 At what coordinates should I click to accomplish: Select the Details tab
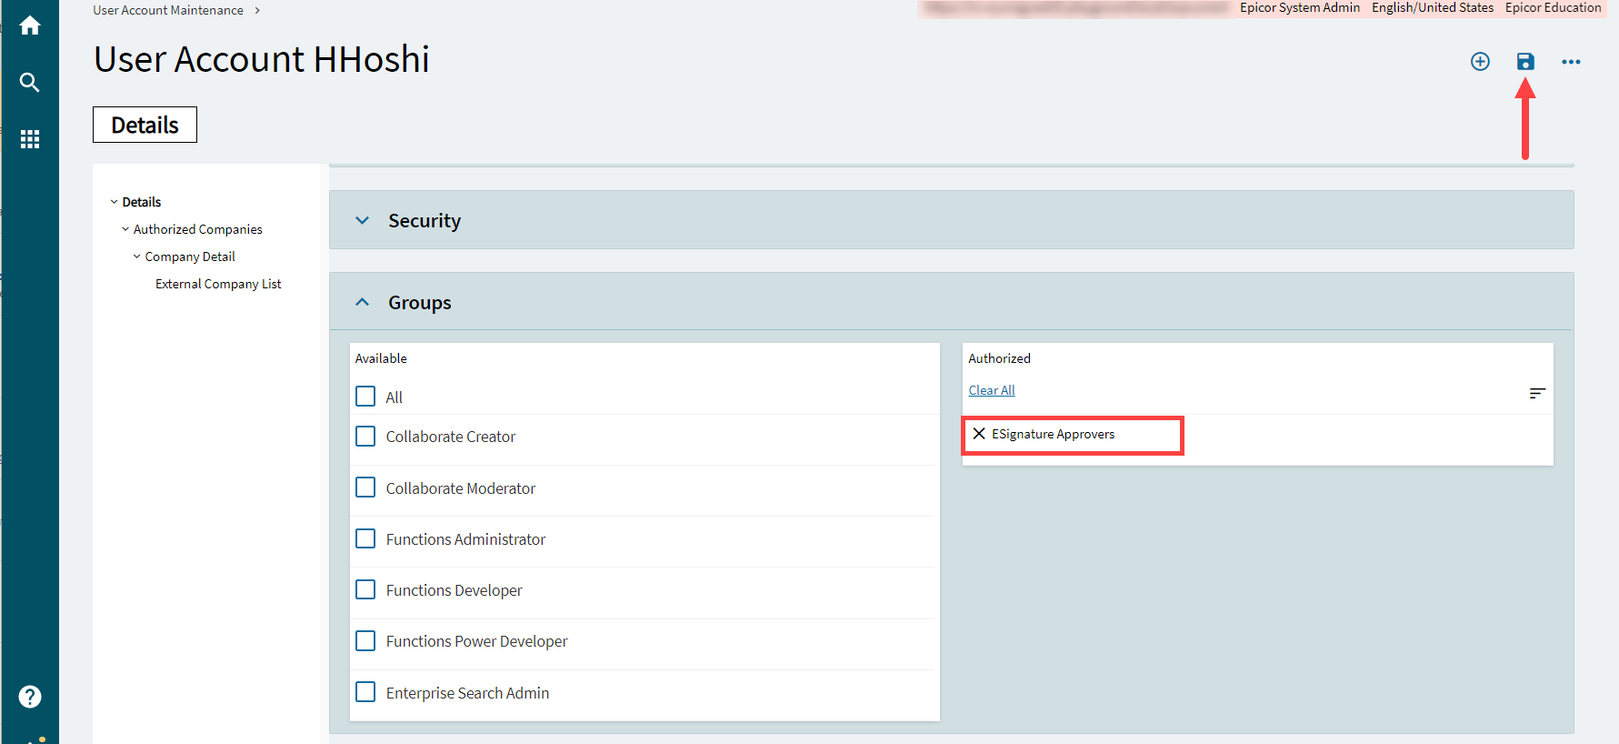[x=145, y=125]
